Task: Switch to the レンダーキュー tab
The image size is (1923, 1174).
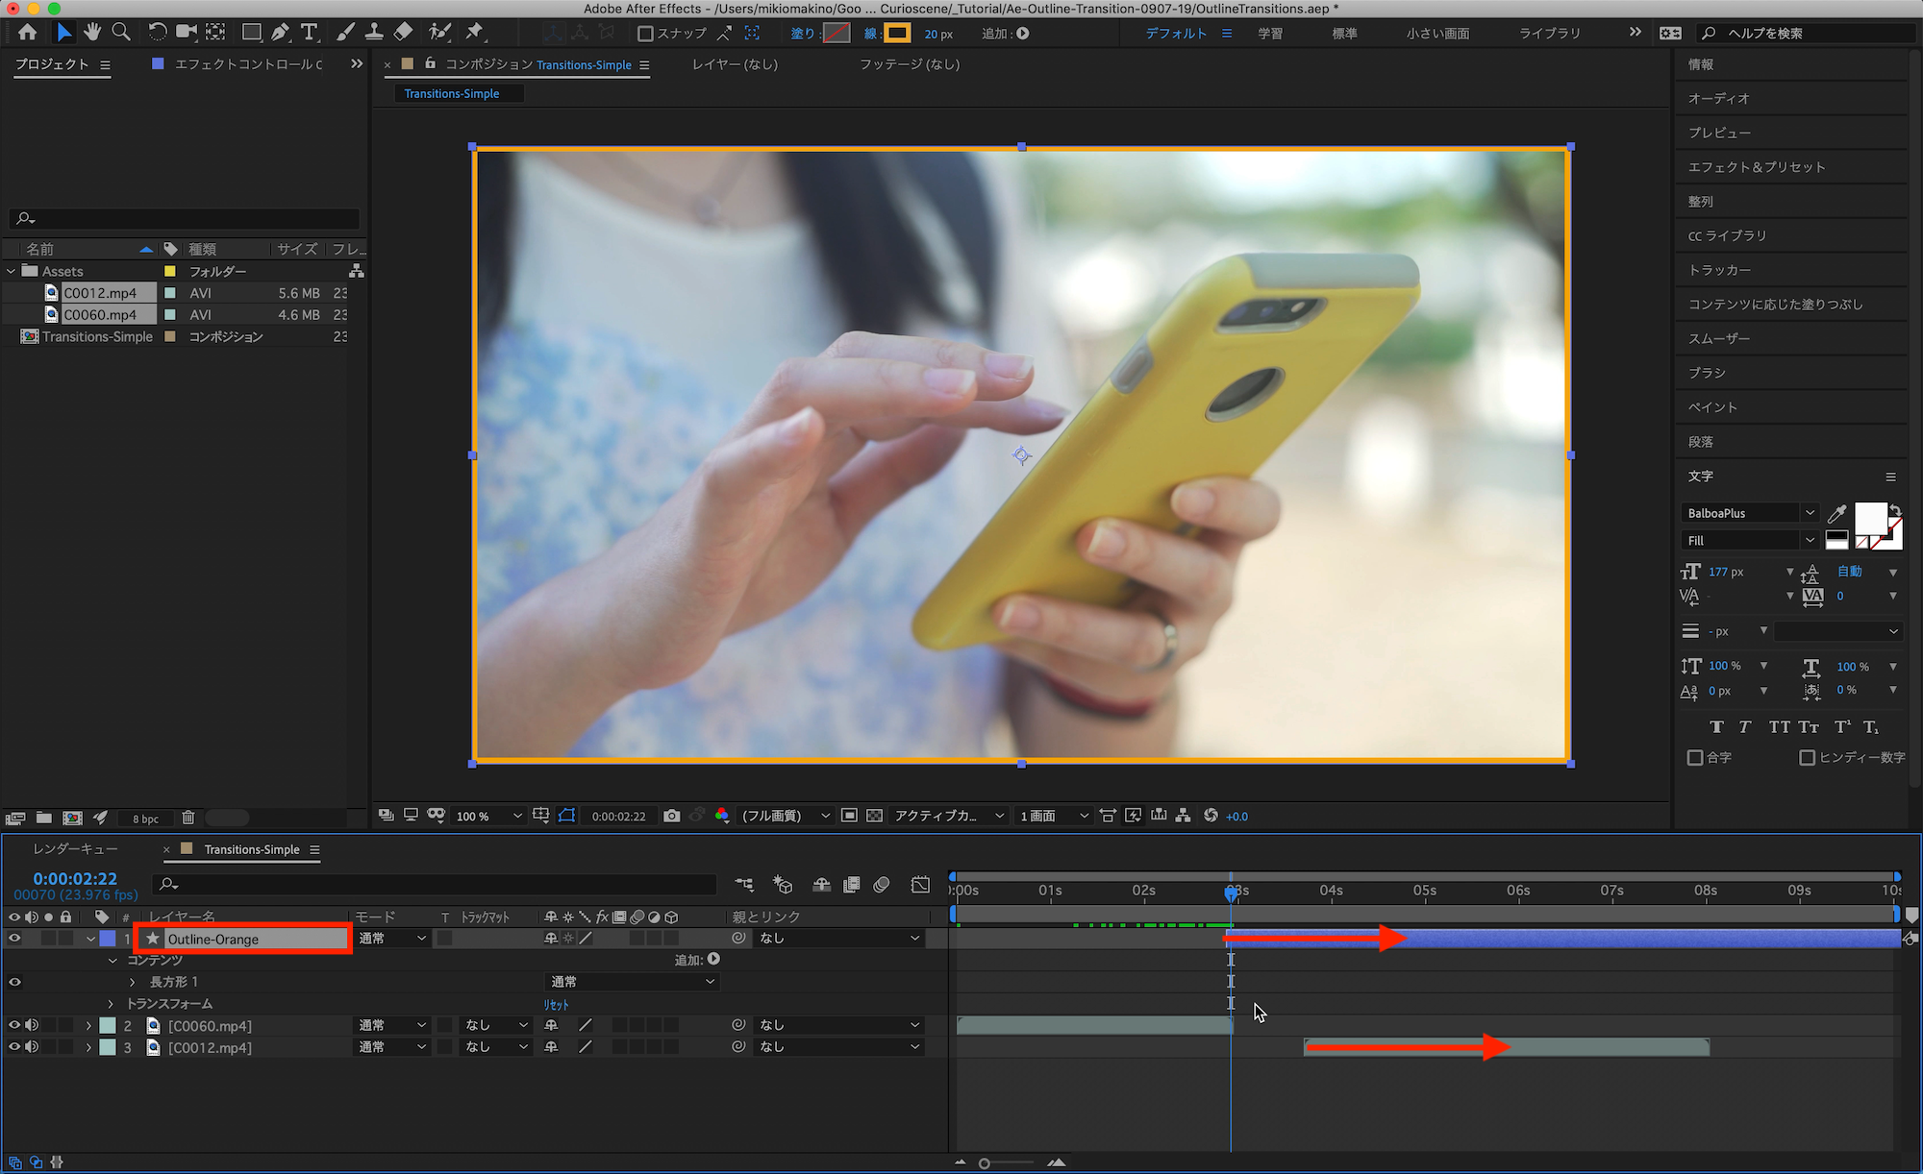Action: (x=75, y=849)
